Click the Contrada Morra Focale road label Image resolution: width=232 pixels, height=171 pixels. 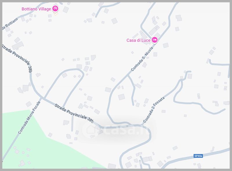coord(29,117)
